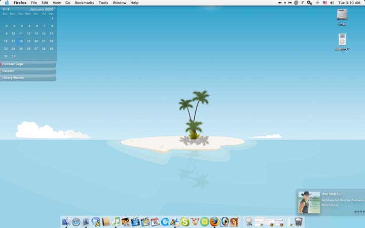Open the Skype dock icon
The image size is (365, 228).
click(185, 222)
